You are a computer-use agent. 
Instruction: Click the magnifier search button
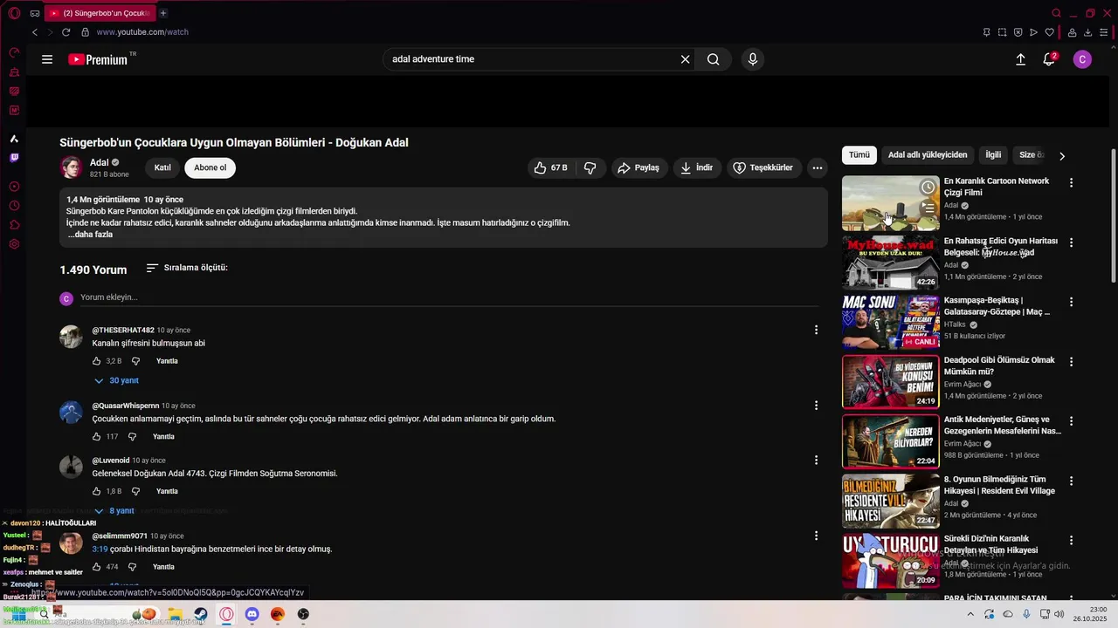click(714, 59)
